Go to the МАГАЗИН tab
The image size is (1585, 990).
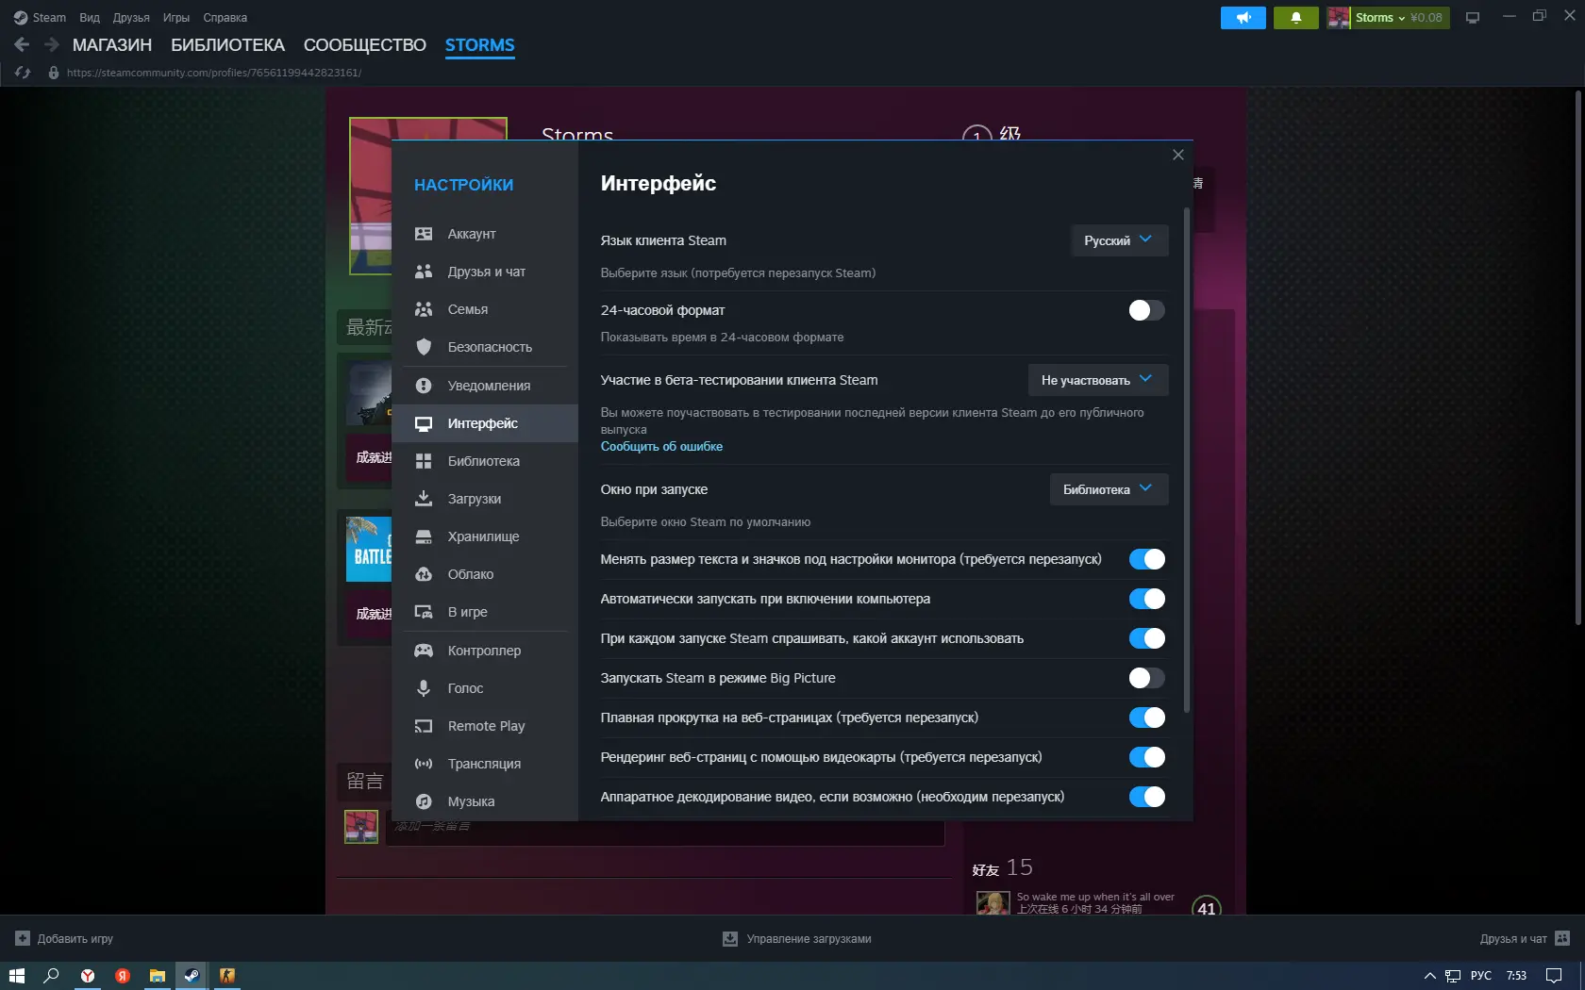click(x=112, y=44)
